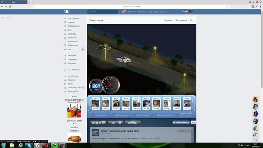Click the back chevron at far left
This screenshot has height=148, width=263.
tap(3, 18)
